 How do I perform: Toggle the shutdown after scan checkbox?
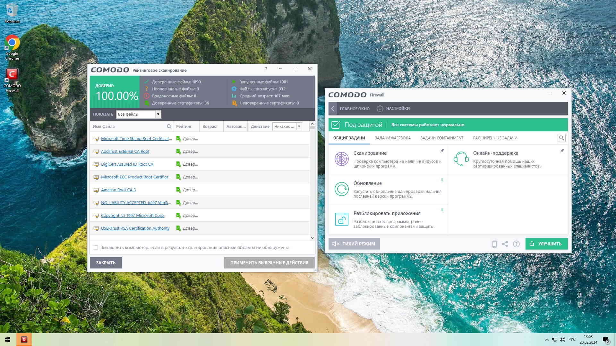(96, 248)
